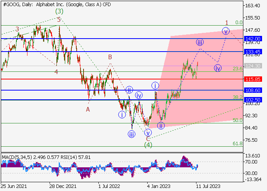This screenshot has width=267, height=191.
Task: Click the 11 Jul 2023 date label
Action: click(x=208, y=186)
